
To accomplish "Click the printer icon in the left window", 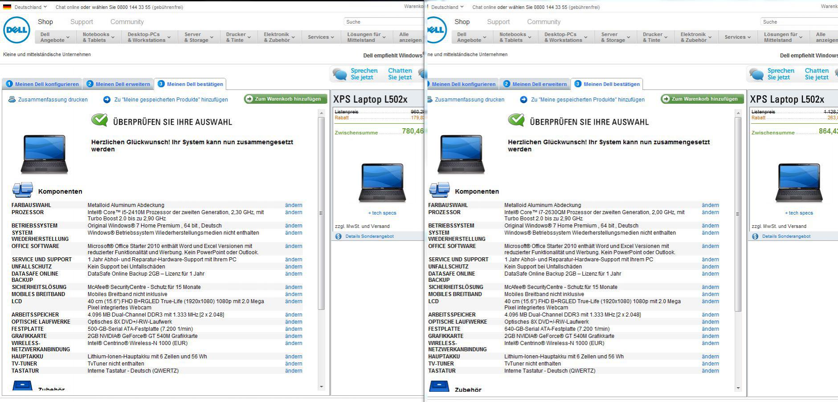I will point(12,100).
